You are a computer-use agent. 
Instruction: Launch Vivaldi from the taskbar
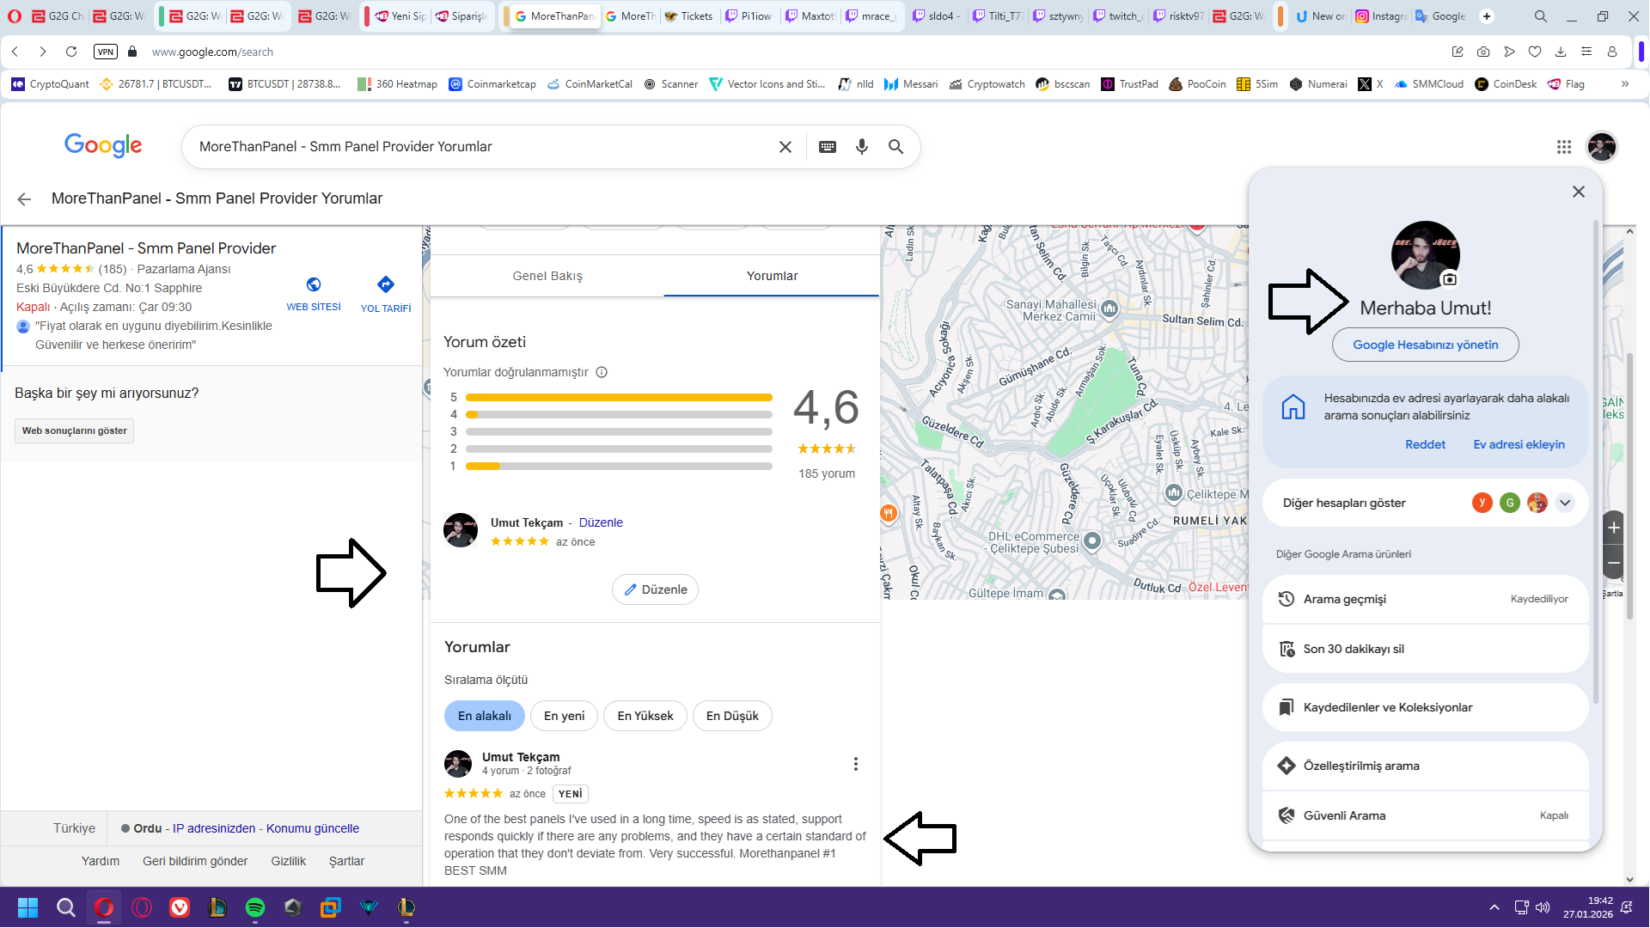click(x=180, y=907)
